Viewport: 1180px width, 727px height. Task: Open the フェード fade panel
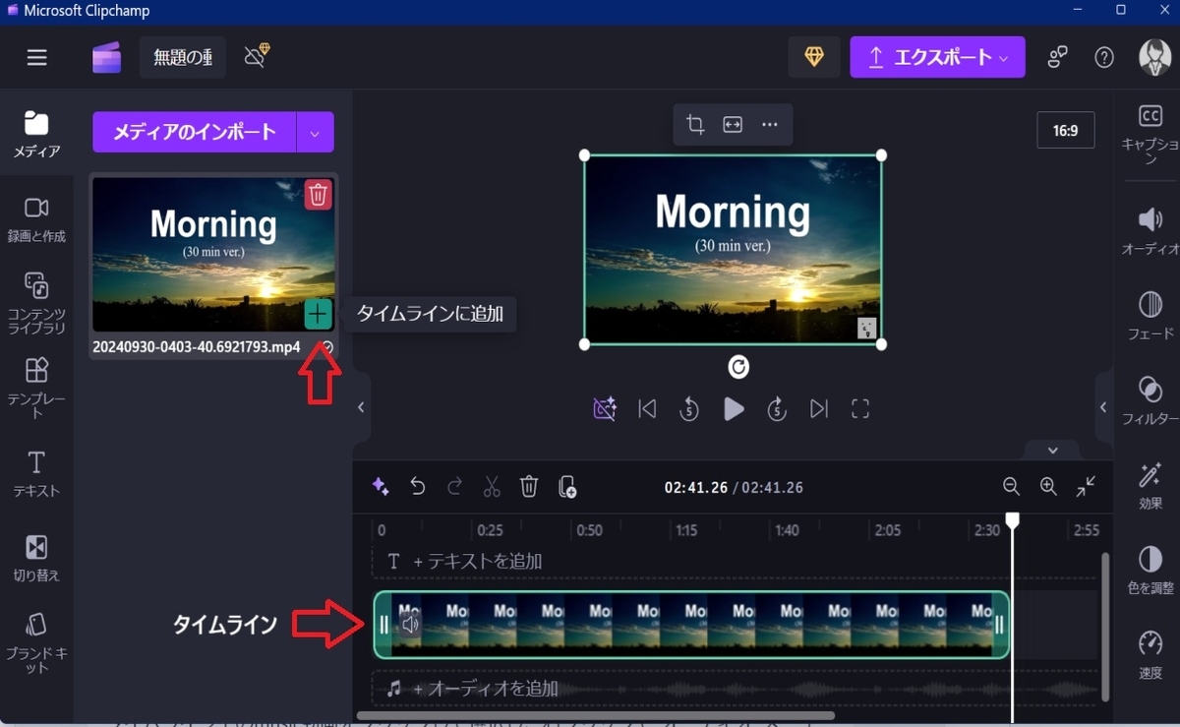pyautogui.click(x=1150, y=317)
